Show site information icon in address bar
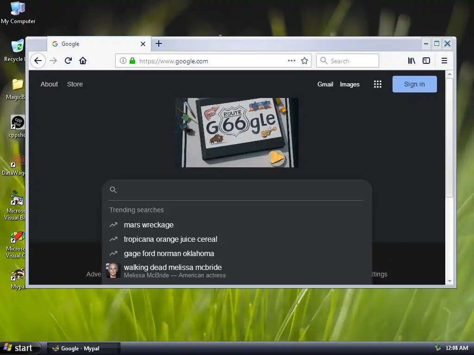474x355 pixels. coord(123,61)
